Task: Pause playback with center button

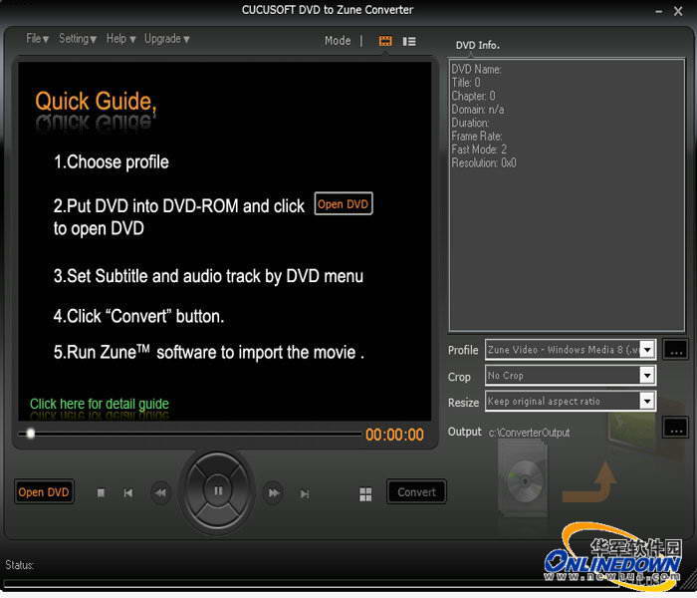Action: coord(218,490)
